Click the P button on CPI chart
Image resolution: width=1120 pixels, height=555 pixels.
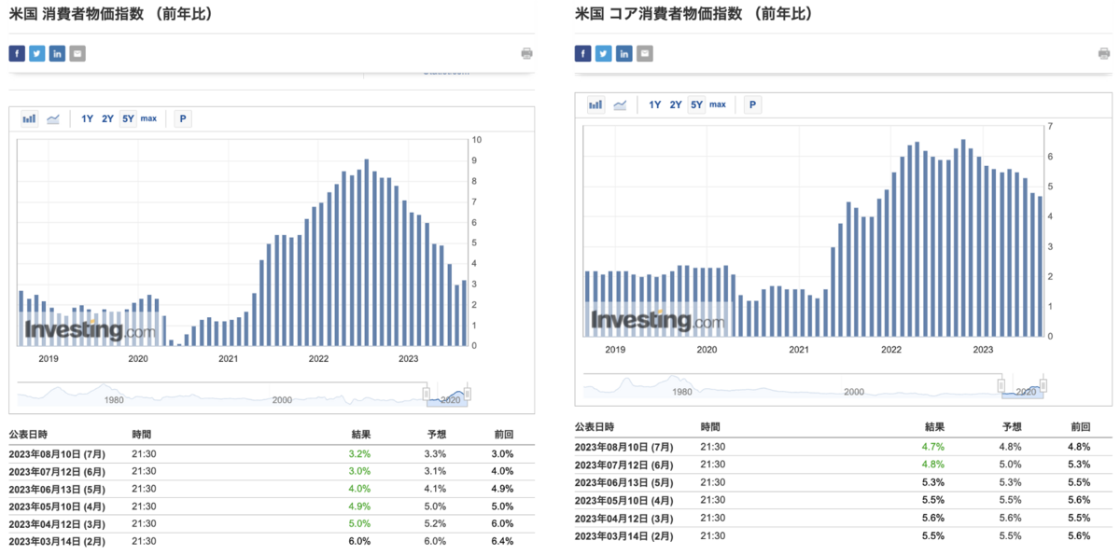183,118
